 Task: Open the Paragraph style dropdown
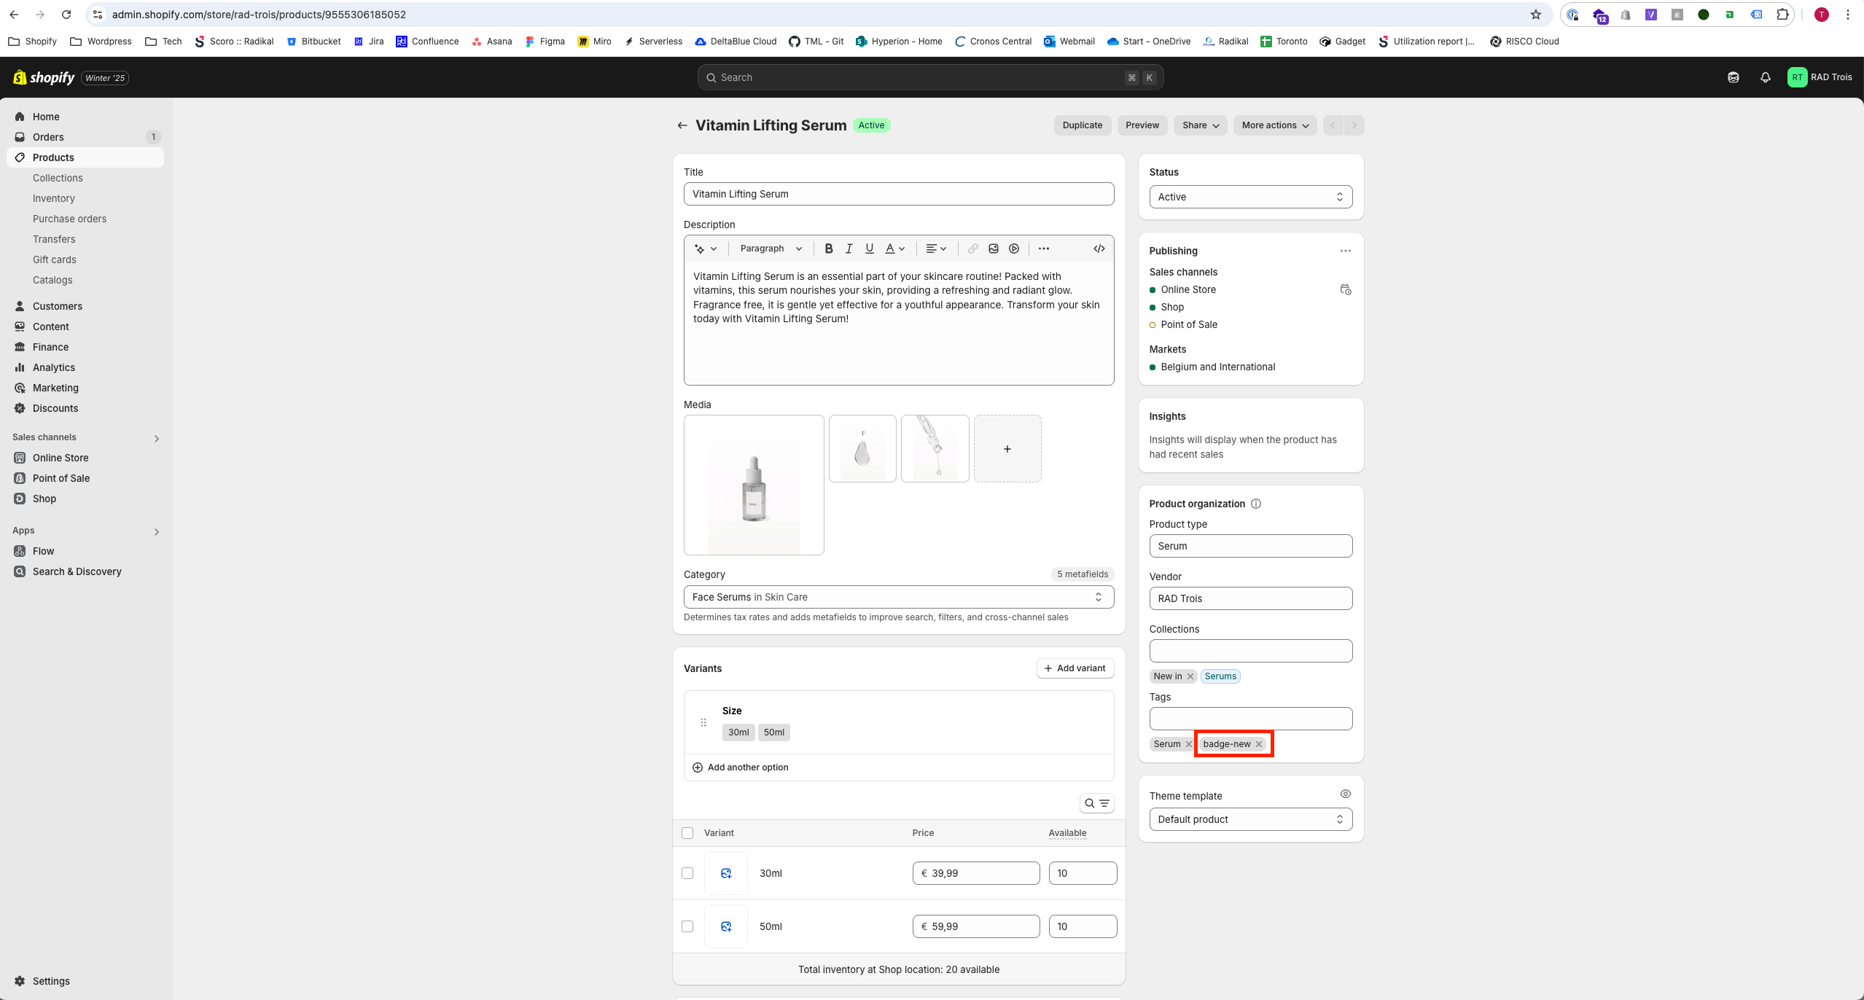tap(771, 249)
